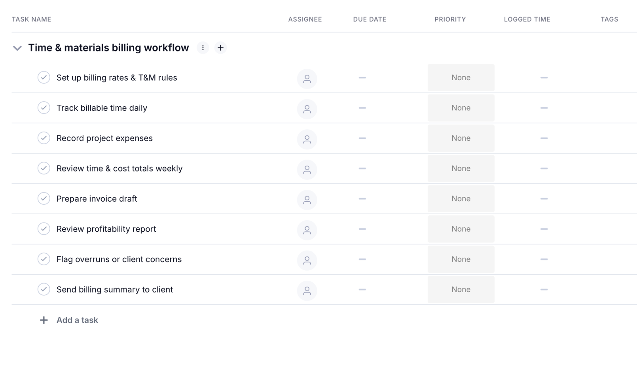
Task: Click the Logged Time column header
Action: pyautogui.click(x=527, y=19)
